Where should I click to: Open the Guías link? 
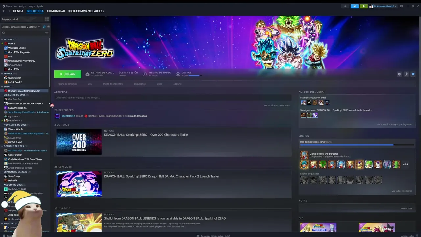(160, 84)
